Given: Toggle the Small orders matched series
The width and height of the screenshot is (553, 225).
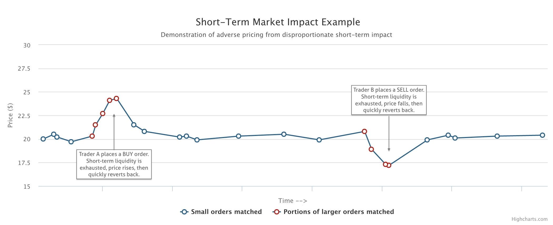Looking at the screenshot, I should pyautogui.click(x=226, y=212).
